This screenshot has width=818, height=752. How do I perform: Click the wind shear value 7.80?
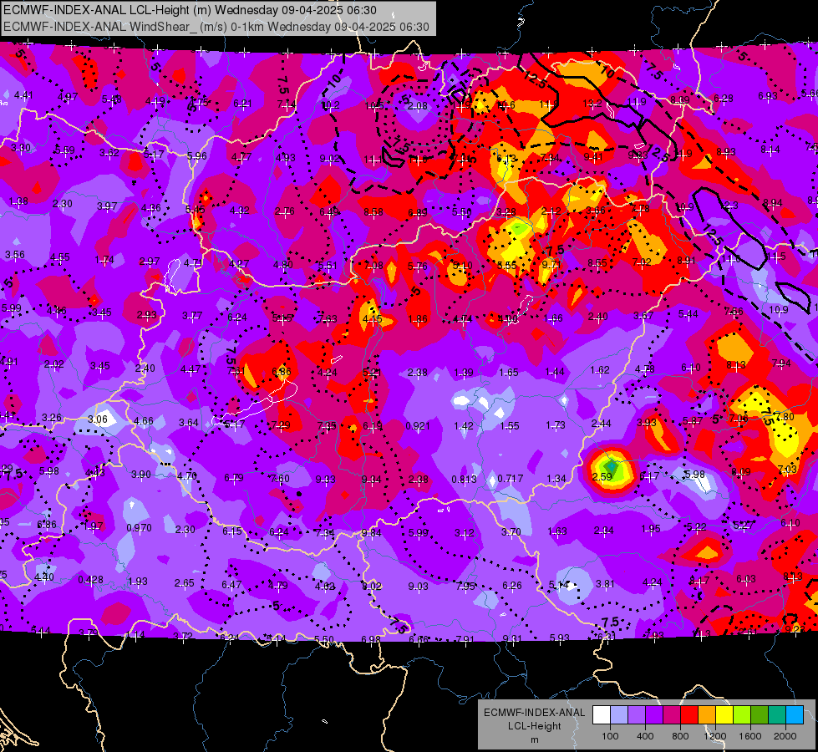[x=785, y=416]
